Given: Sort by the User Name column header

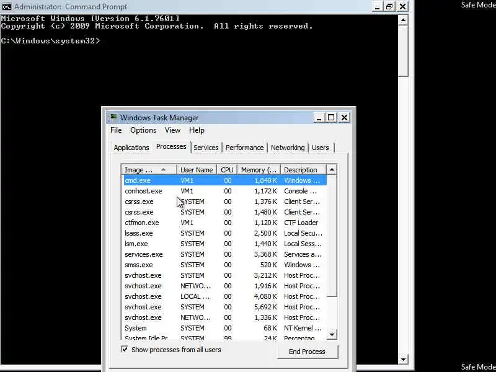Looking at the screenshot, I should 197,170.
